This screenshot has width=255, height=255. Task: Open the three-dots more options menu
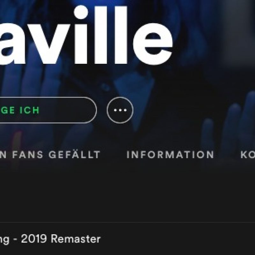[120, 110]
